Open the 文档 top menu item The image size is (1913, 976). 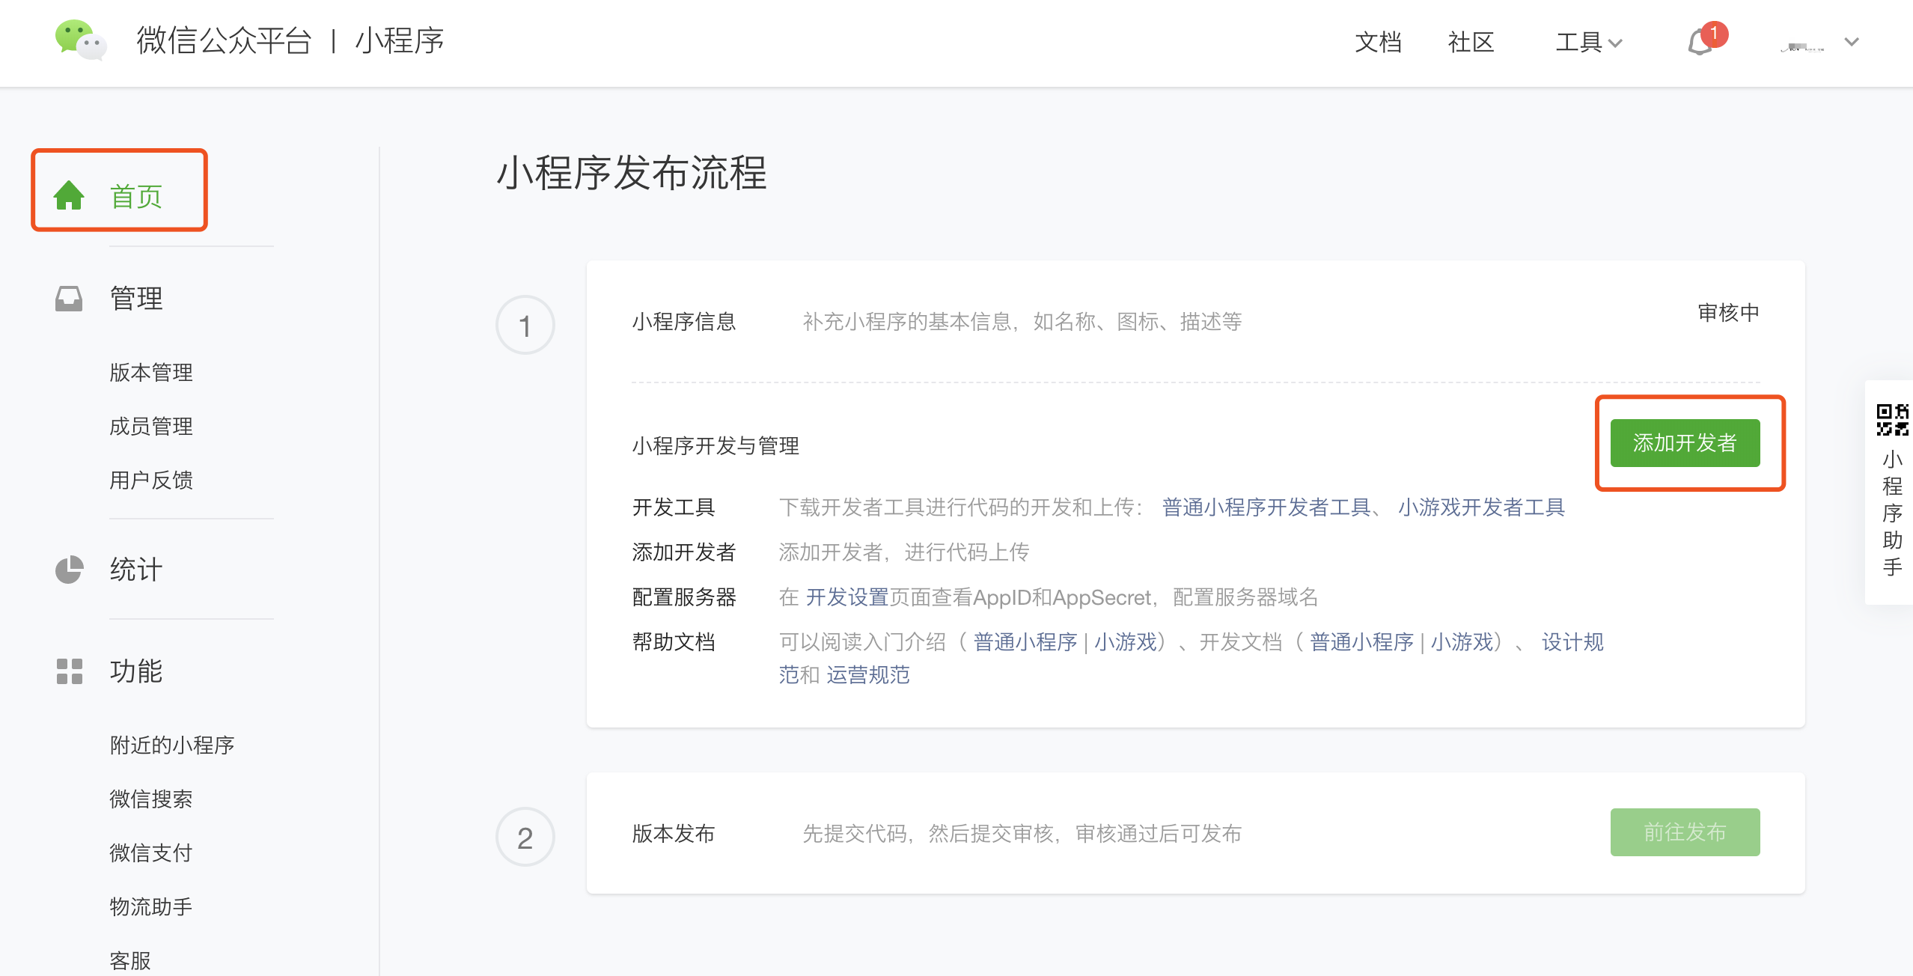click(x=1378, y=43)
